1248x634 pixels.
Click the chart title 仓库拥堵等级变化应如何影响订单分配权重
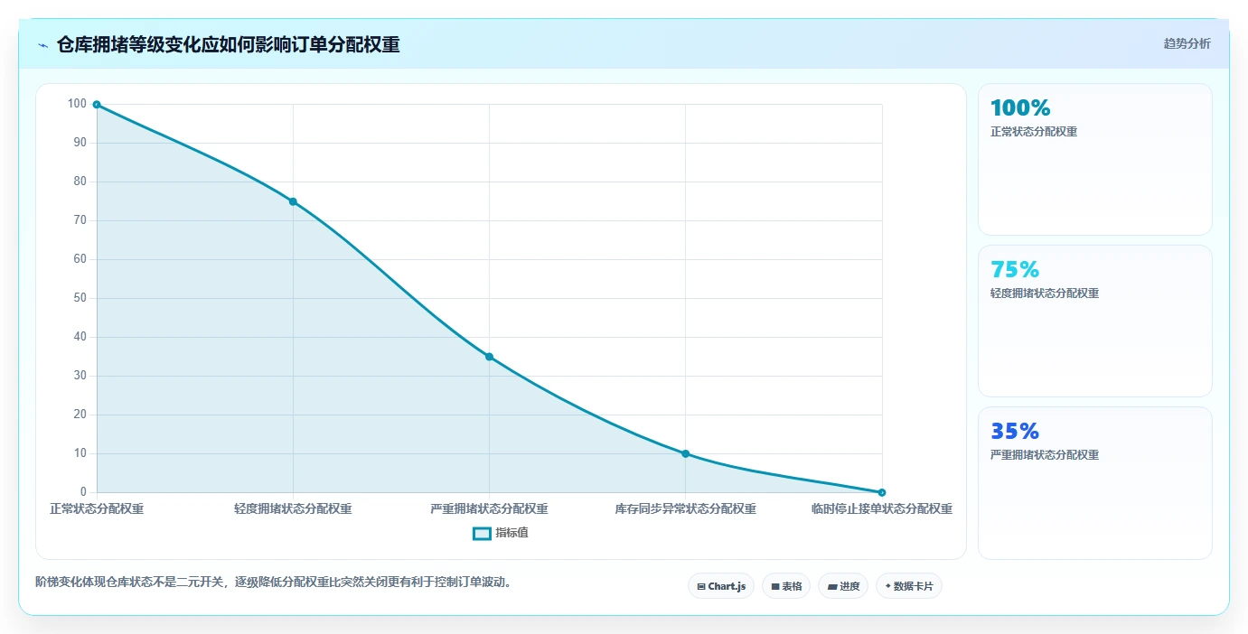(x=229, y=45)
